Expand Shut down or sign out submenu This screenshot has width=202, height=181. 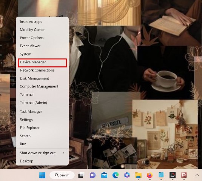point(42,153)
